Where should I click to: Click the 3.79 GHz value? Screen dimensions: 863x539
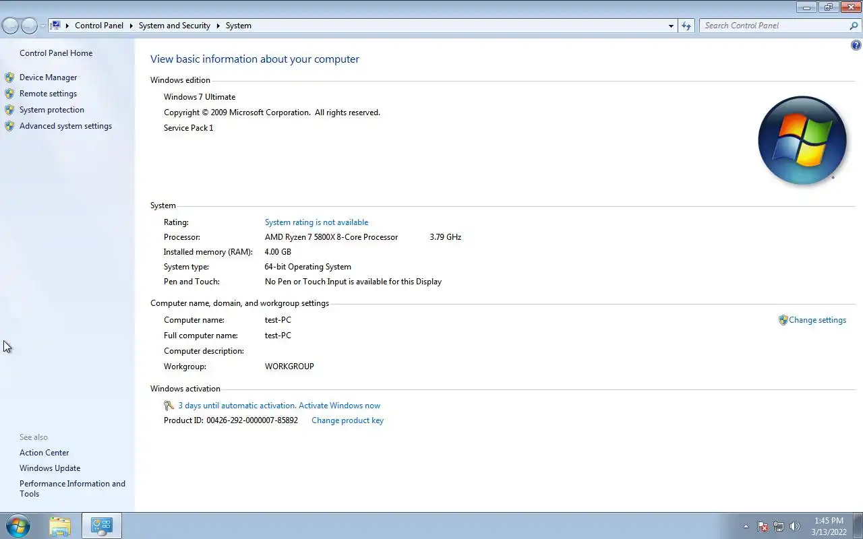click(x=445, y=237)
